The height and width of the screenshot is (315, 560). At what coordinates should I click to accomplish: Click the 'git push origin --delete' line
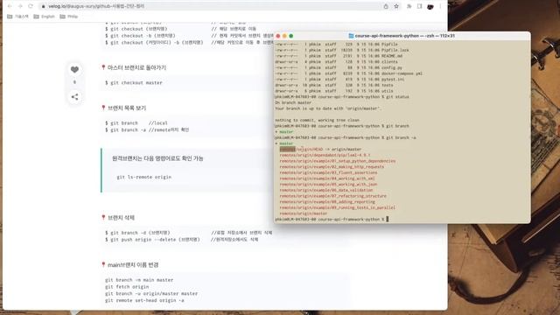tap(181, 239)
